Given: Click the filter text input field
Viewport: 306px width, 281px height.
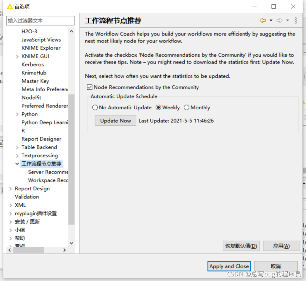Looking at the screenshot, I should [40, 21].
